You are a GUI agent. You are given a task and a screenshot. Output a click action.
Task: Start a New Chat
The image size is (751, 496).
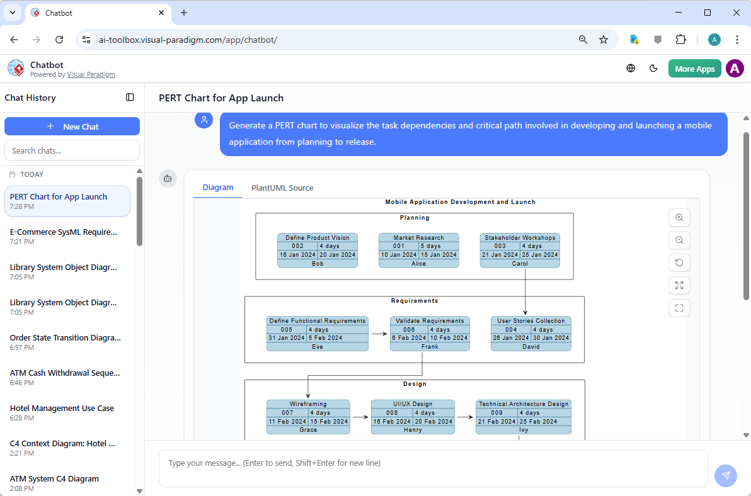(72, 126)
